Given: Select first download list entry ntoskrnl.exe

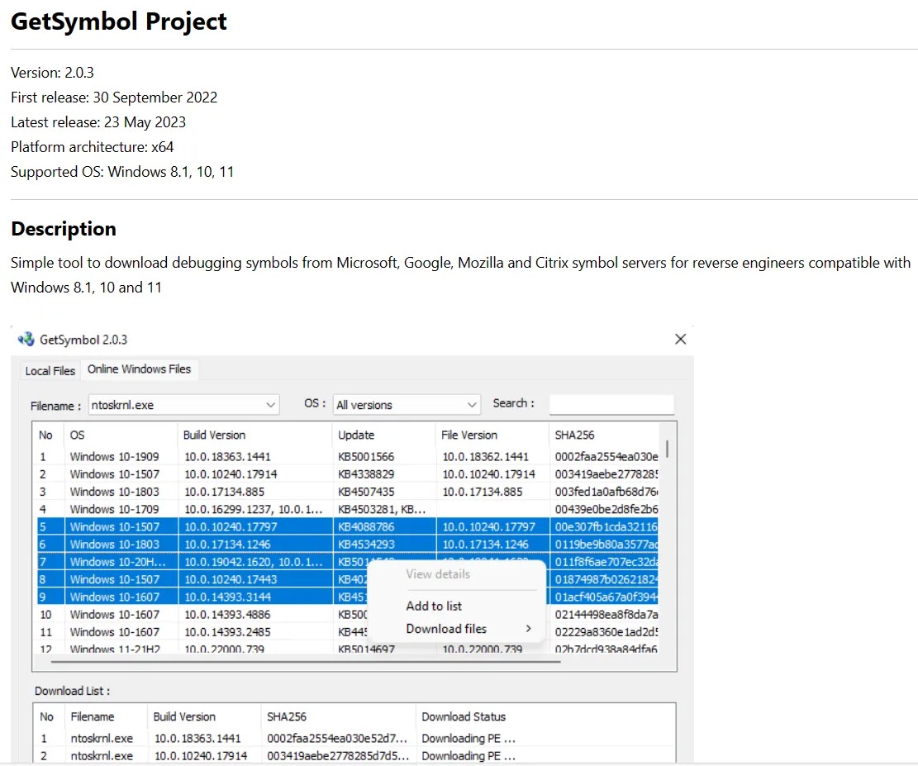Looking at the screenshot, I should (x=354, y=739).
